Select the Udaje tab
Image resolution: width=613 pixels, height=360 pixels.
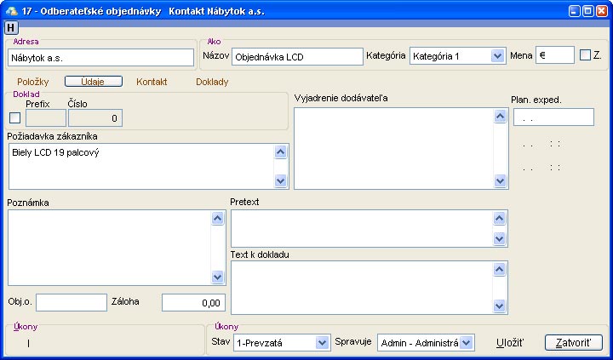point(93,82)
